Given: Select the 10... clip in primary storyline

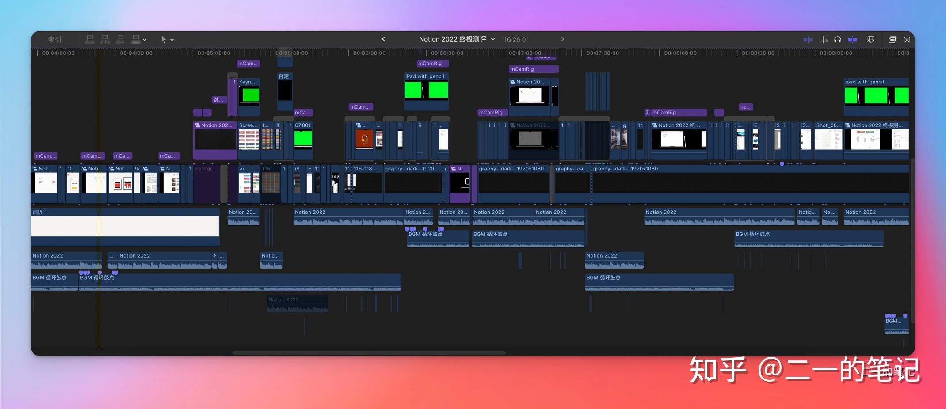Looking at the screenshot, I should pos(72,183).
